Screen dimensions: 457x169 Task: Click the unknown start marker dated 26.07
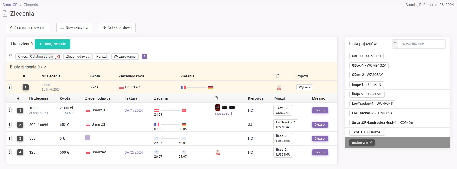point(157,152)
